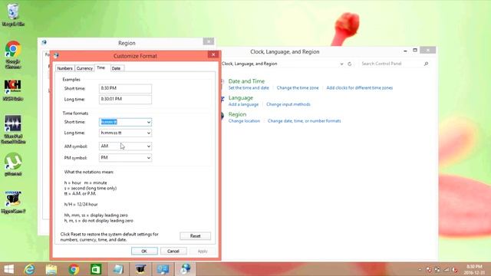491x276 pixels.
Task: Expand the Long time format dropdown
Action: coord(149,133)
